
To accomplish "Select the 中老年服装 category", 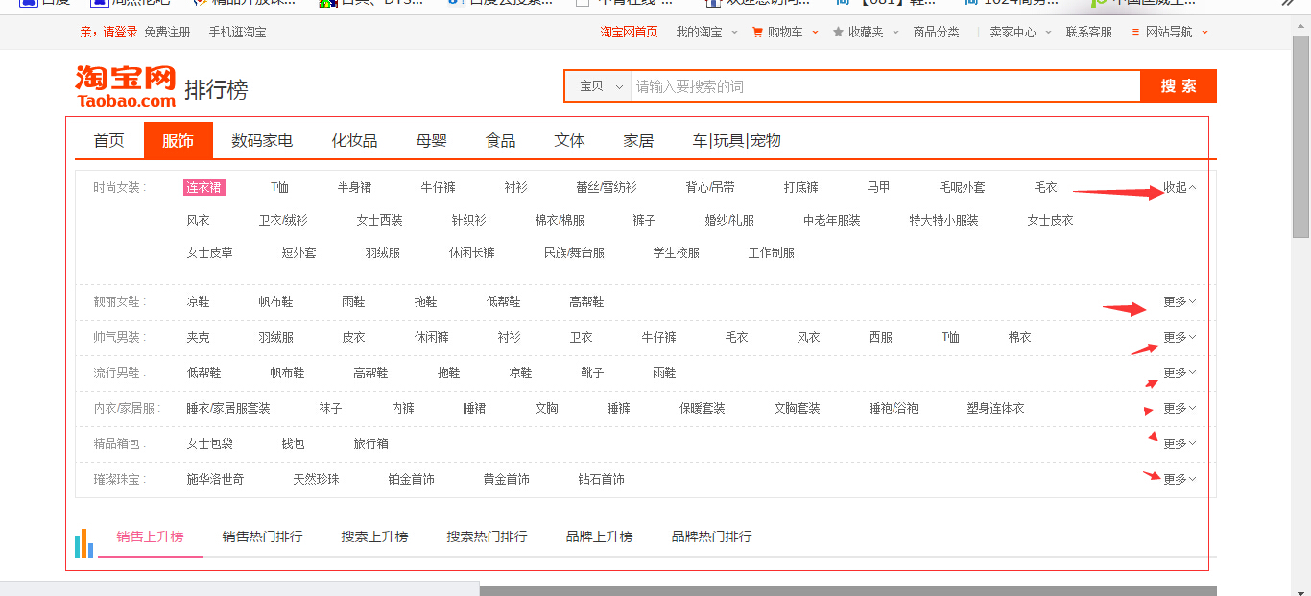I will click(x=832, y=220).
